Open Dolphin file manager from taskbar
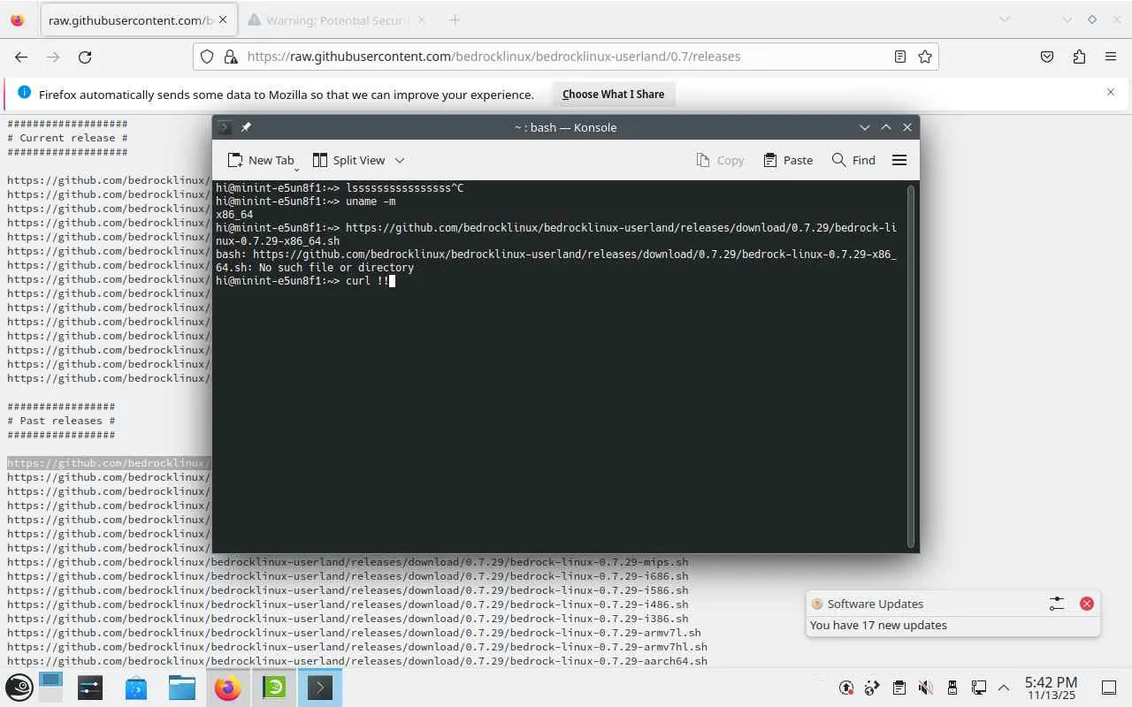This screenshot has height=707, width=1132. (182, 688)
